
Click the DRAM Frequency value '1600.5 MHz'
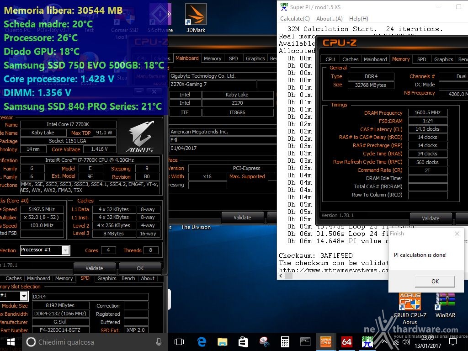[427, 112]
